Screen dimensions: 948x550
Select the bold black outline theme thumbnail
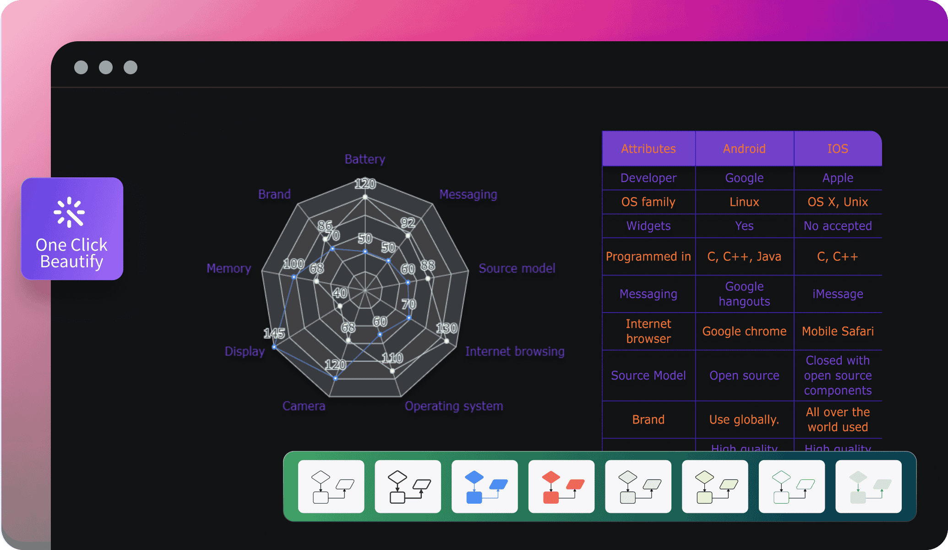(408, 486)
